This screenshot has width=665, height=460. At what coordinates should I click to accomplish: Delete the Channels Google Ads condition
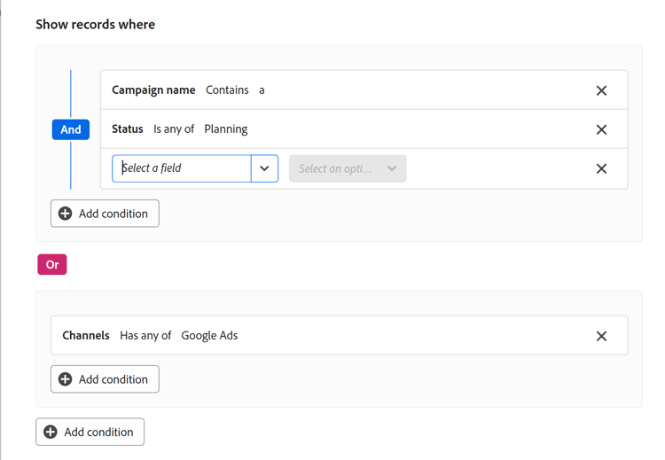[x=601, y=336]
